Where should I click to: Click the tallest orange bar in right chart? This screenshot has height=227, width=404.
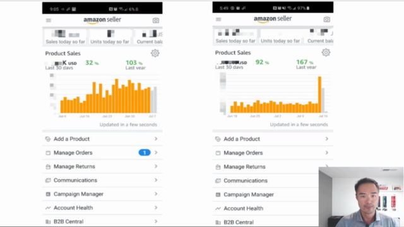tap(320, 95)
